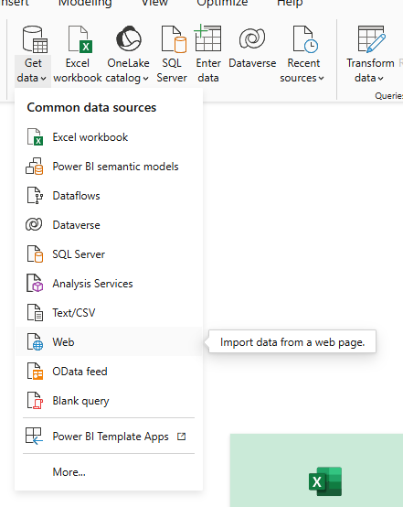Expand the Transform data dropdown chevron
The height and width of the screenshot is (507, 403).
381,79
